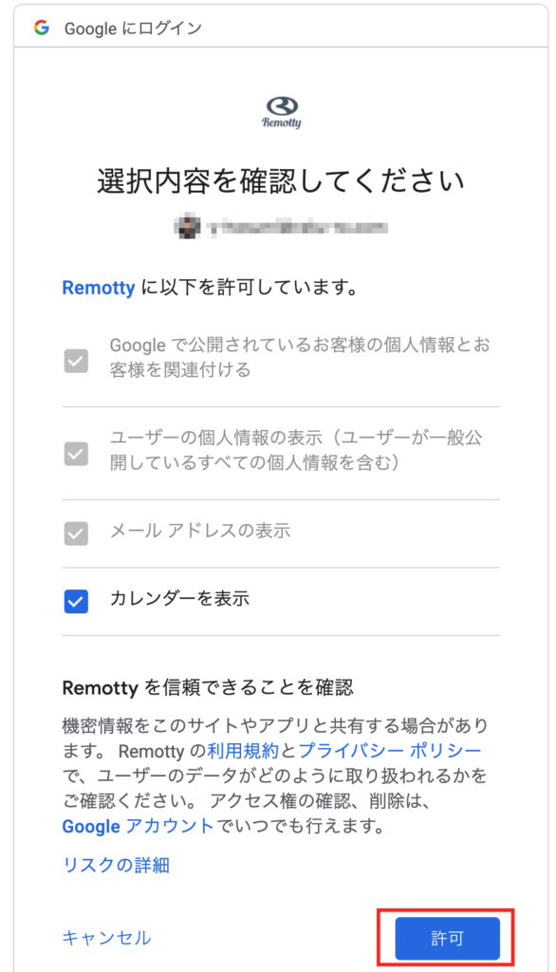Open the Google アカウント link
Screen dimensions: 556x972
pyautogui.click(x=138, y=827)
